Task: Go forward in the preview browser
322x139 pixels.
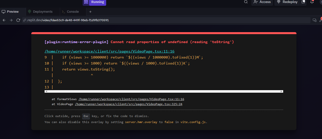Action: (x=11, y=20)
